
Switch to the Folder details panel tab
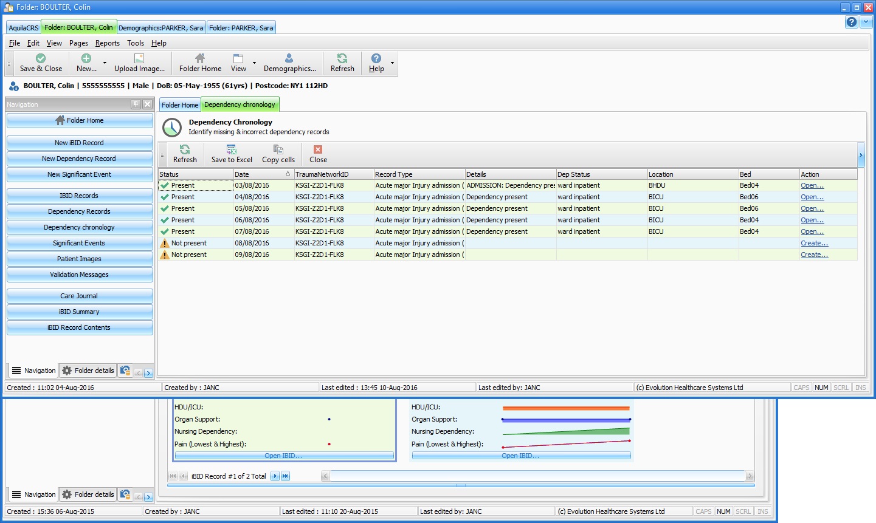click(x=88, y=371)
